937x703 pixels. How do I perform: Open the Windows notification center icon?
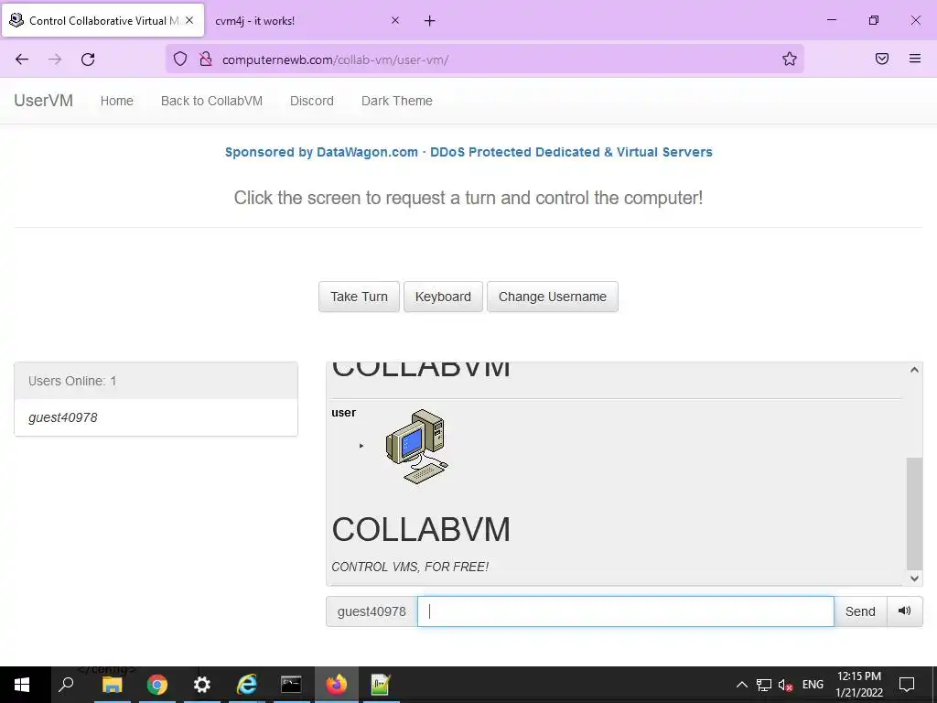(x=907, y=685)
